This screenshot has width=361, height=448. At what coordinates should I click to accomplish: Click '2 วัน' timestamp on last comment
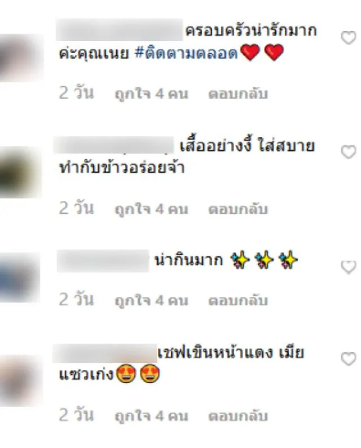(x=76, y=415)
